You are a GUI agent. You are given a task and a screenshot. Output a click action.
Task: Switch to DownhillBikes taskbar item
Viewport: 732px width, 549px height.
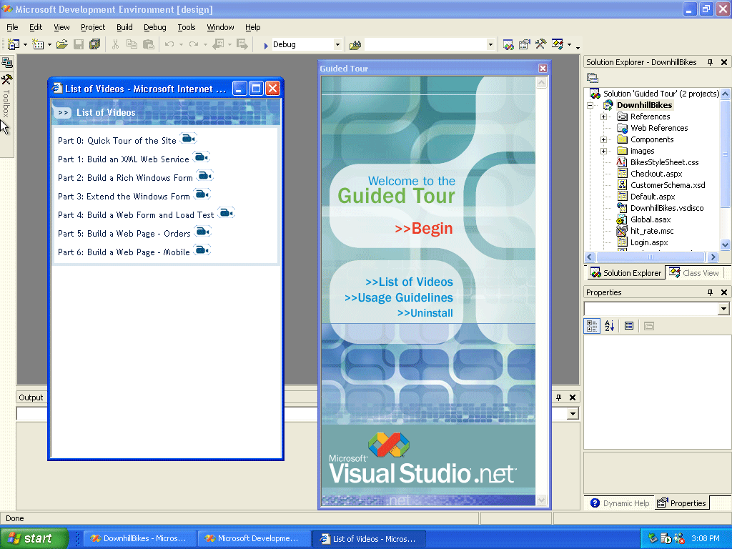[x=139, y=538]
